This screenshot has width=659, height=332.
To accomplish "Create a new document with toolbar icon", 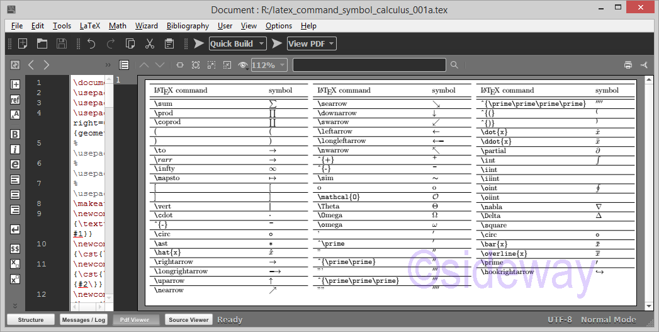I will pyautogui.click(x=23, y=43).
